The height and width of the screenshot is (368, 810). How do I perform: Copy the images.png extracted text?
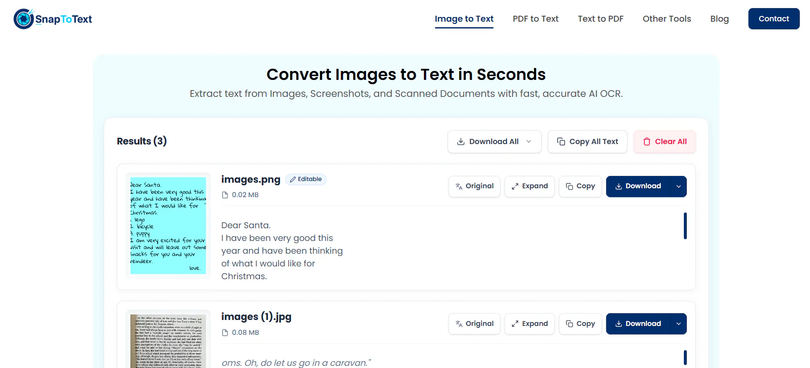coord(580,186)
